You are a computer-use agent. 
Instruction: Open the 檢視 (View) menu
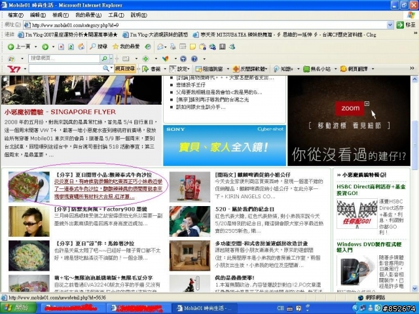[60, 15]
